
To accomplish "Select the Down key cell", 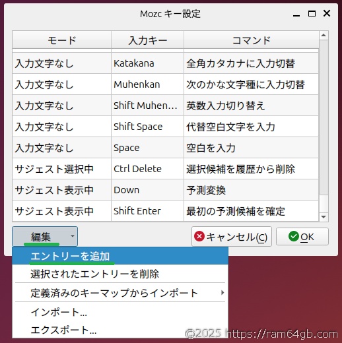I will pyautogui.click(x=147, y=190).
